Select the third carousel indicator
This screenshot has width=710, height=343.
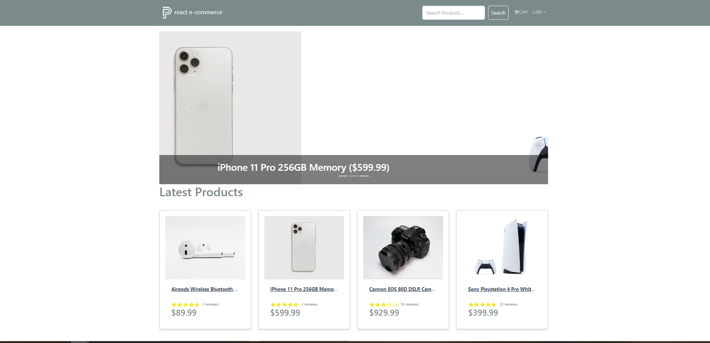pyautogui.click(x=364, y=176)
